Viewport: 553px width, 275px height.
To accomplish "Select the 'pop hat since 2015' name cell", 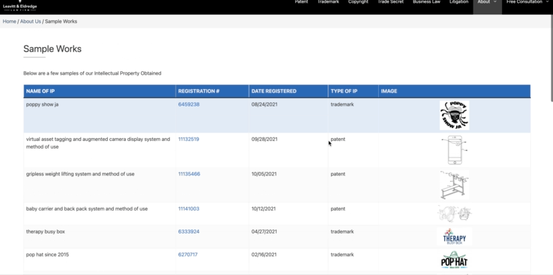I will tap(100, 260).
